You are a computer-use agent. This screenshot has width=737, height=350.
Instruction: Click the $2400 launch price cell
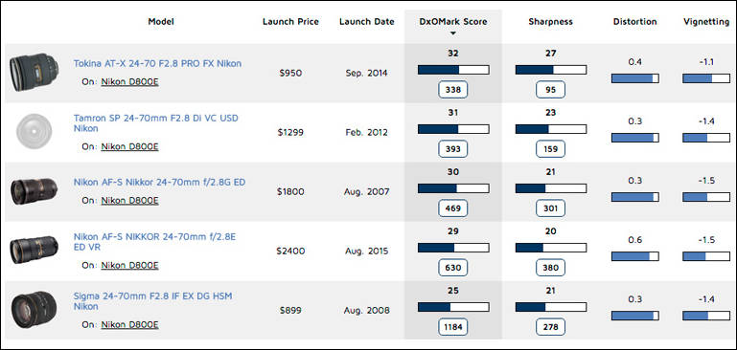click(x=290, y=251)
